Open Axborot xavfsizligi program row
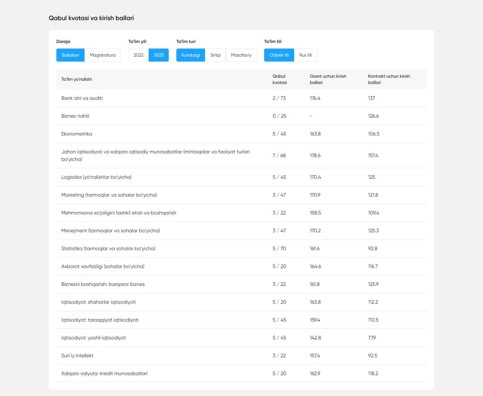 click(103, 266)
